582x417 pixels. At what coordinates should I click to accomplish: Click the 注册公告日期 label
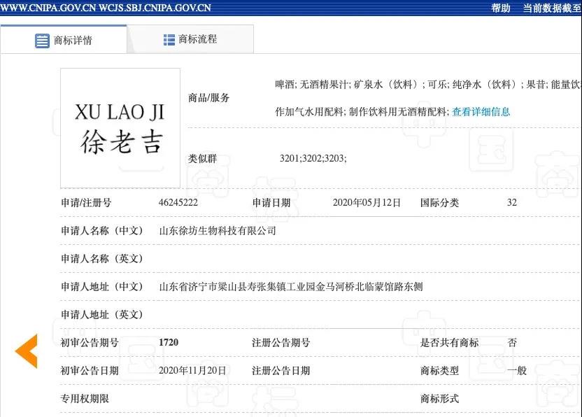(x=281, y=371)
